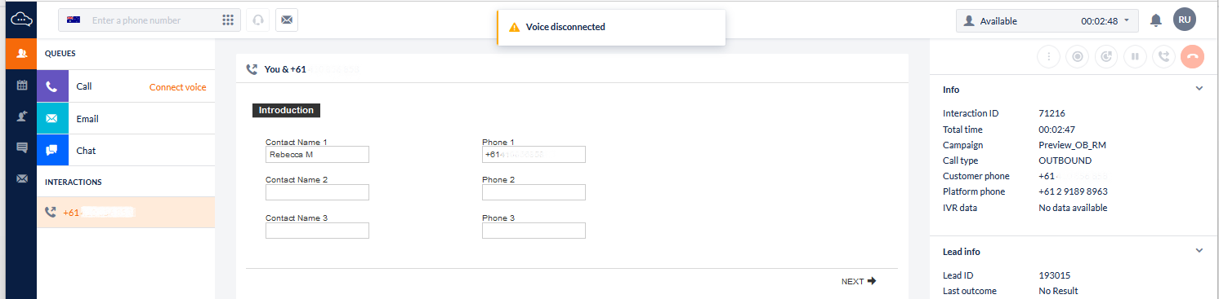The height and width of the screenshot is (299, 1219).
Task: Collapse the Info panel section
Action: click(x=1199, y=89)
